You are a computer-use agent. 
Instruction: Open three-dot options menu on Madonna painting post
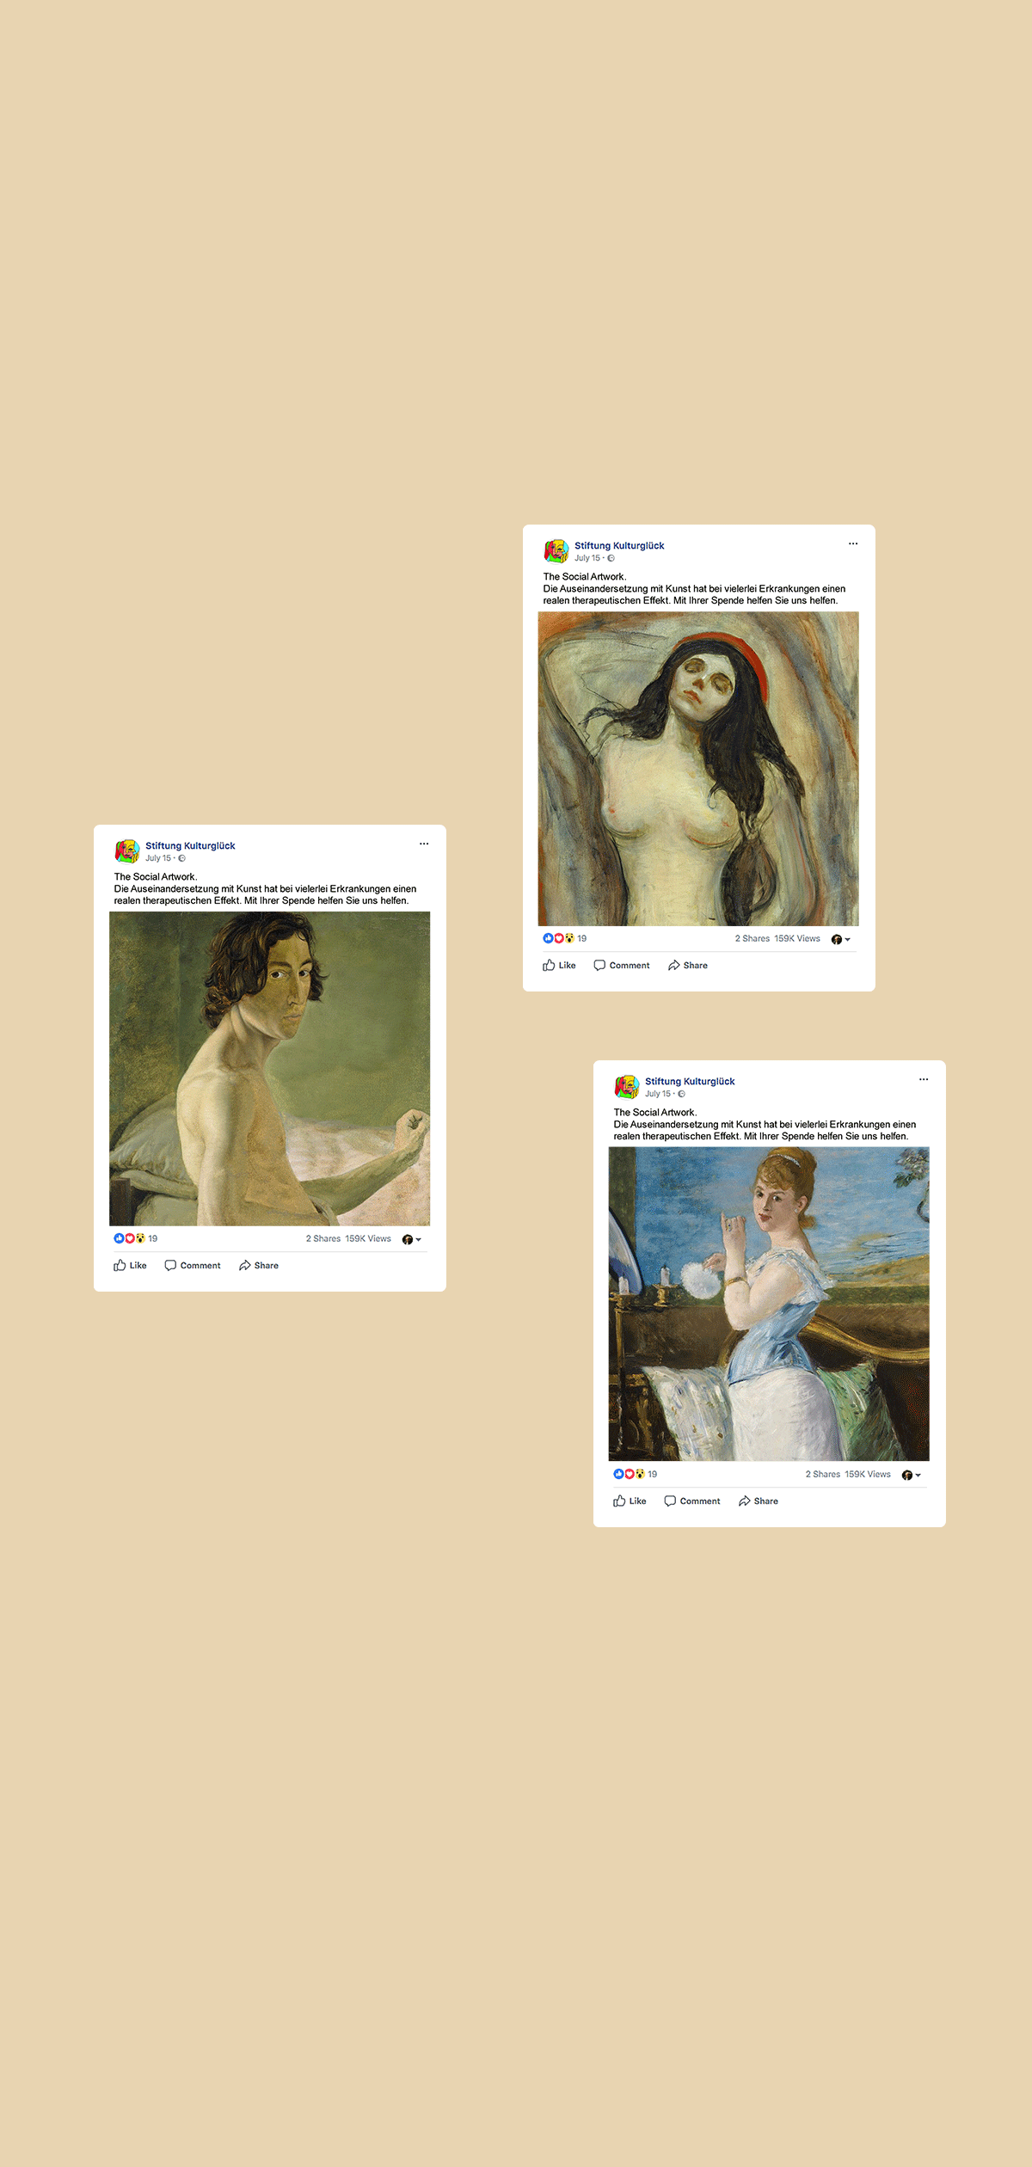click(x=853, y=543)
